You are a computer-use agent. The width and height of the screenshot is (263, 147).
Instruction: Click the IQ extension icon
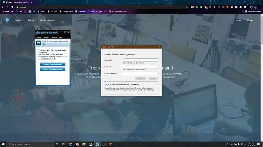[218, 7]
